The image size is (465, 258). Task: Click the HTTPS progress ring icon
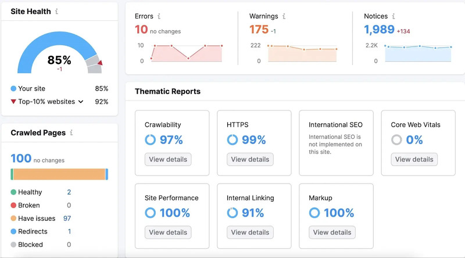click(233, 139)
